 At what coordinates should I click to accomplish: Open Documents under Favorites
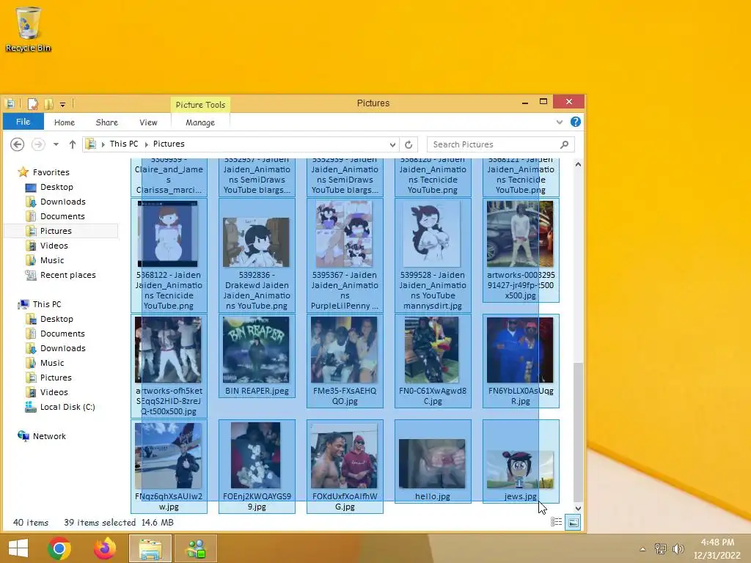point(62,216)
